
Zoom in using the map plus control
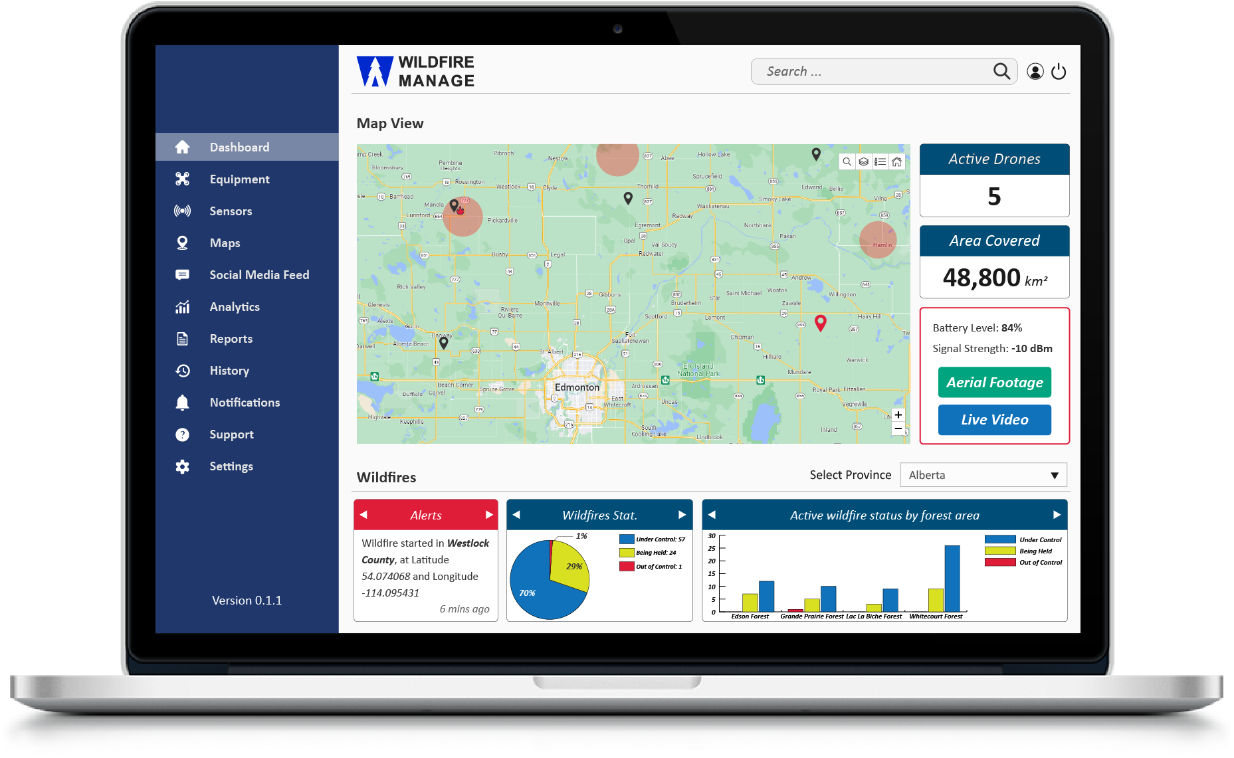point(898,414)
